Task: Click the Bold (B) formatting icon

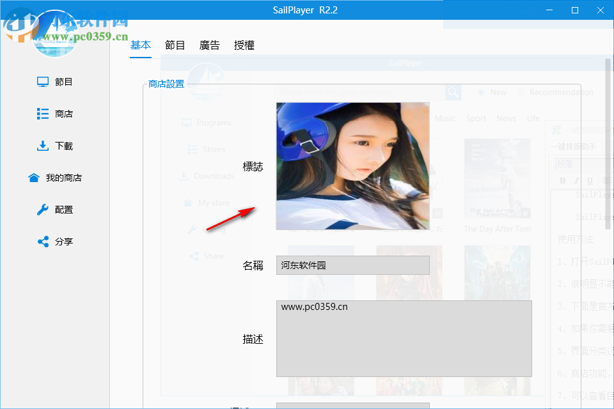Action: click(x=562, y=181)
